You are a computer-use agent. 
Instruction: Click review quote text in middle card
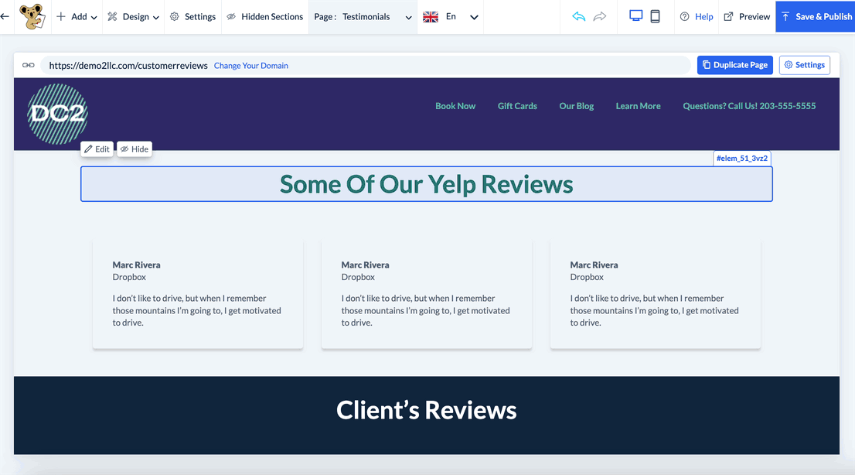[x=425, y=310]
